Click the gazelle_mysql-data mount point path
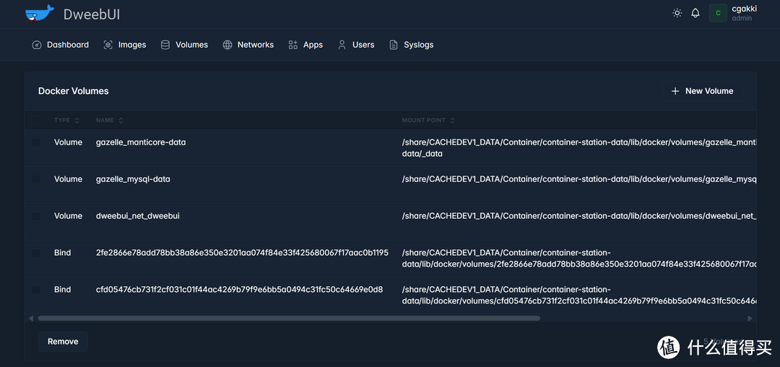The height and width of the screenshot is (367, 780). (579, 179)
